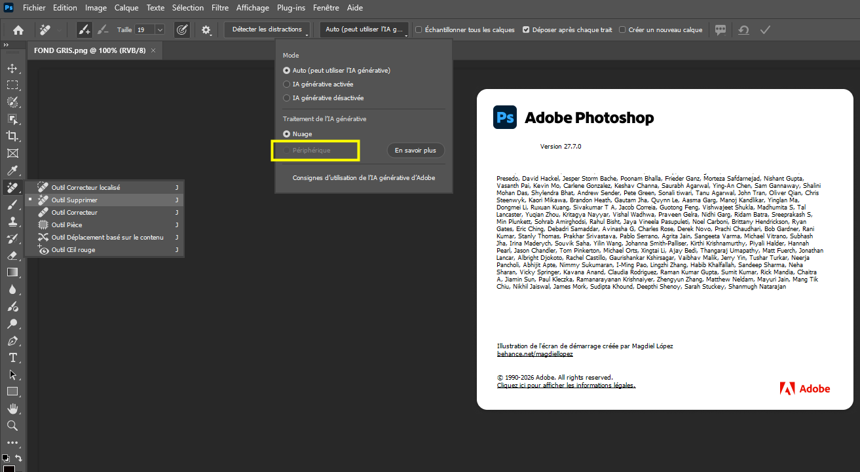Select the Eyedropper tool
860x472 pixels.
[12, 170]
